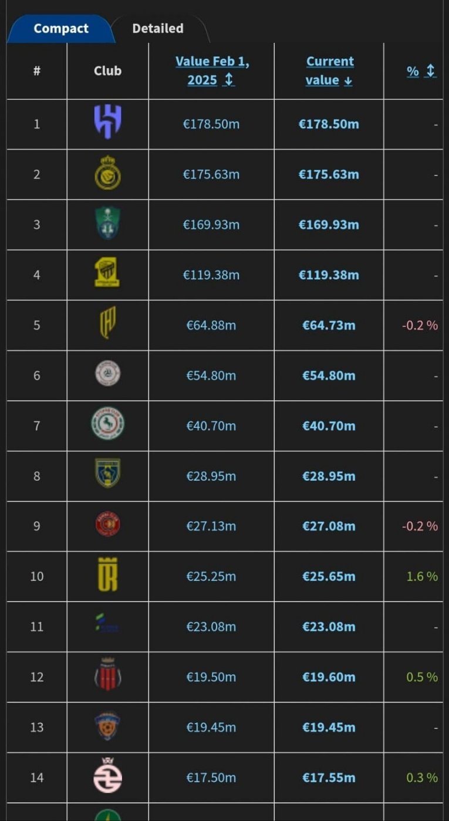Click the €178.50m current value link

pyautogui.click(x=329, y=124)
